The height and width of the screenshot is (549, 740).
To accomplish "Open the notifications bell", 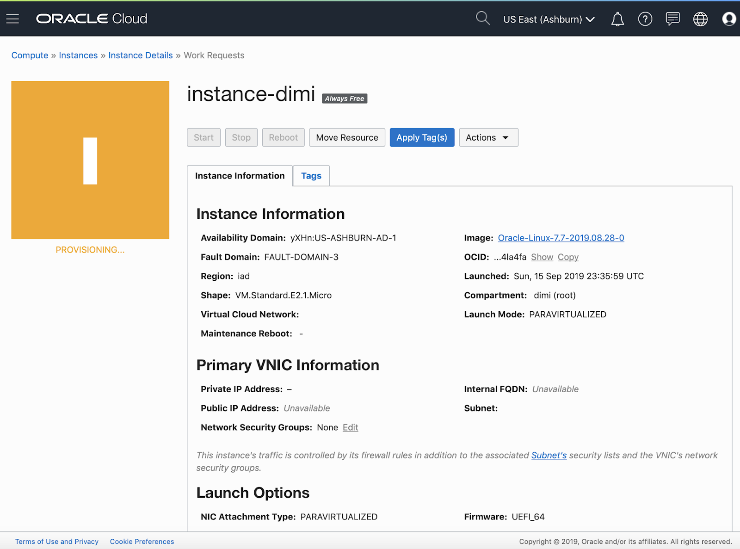I will 617,19.
